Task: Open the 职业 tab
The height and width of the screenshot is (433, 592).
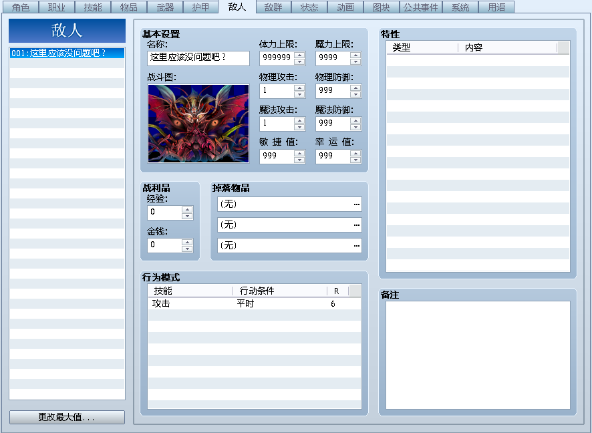Action: point(57,7)
